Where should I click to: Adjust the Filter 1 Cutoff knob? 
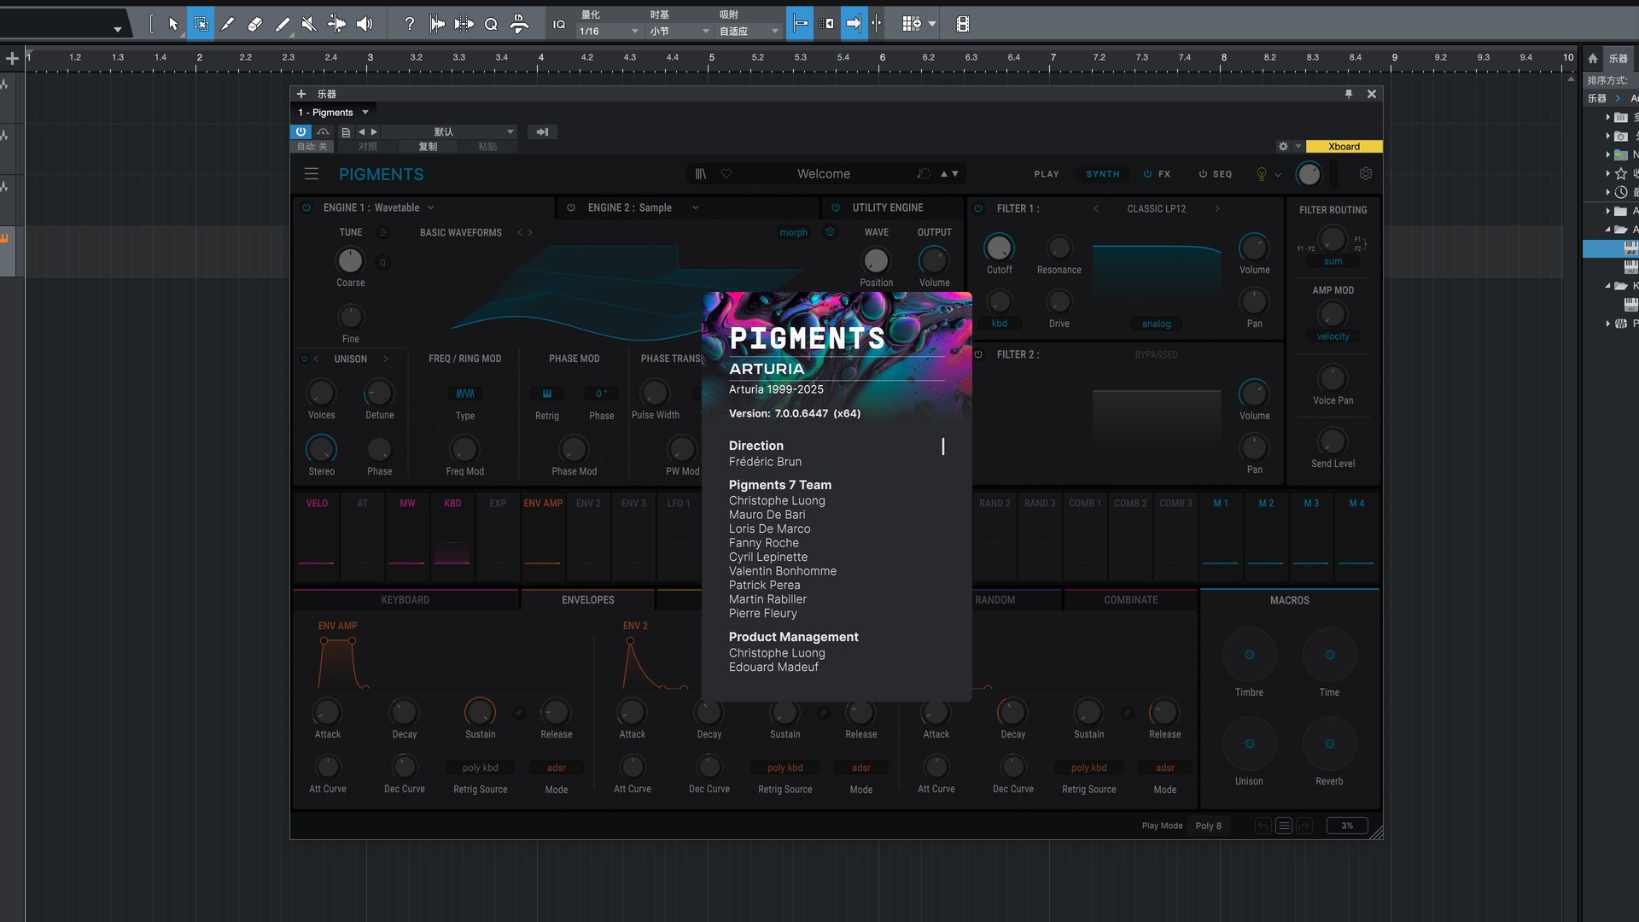pyautogui.click(x=999, y=248)
